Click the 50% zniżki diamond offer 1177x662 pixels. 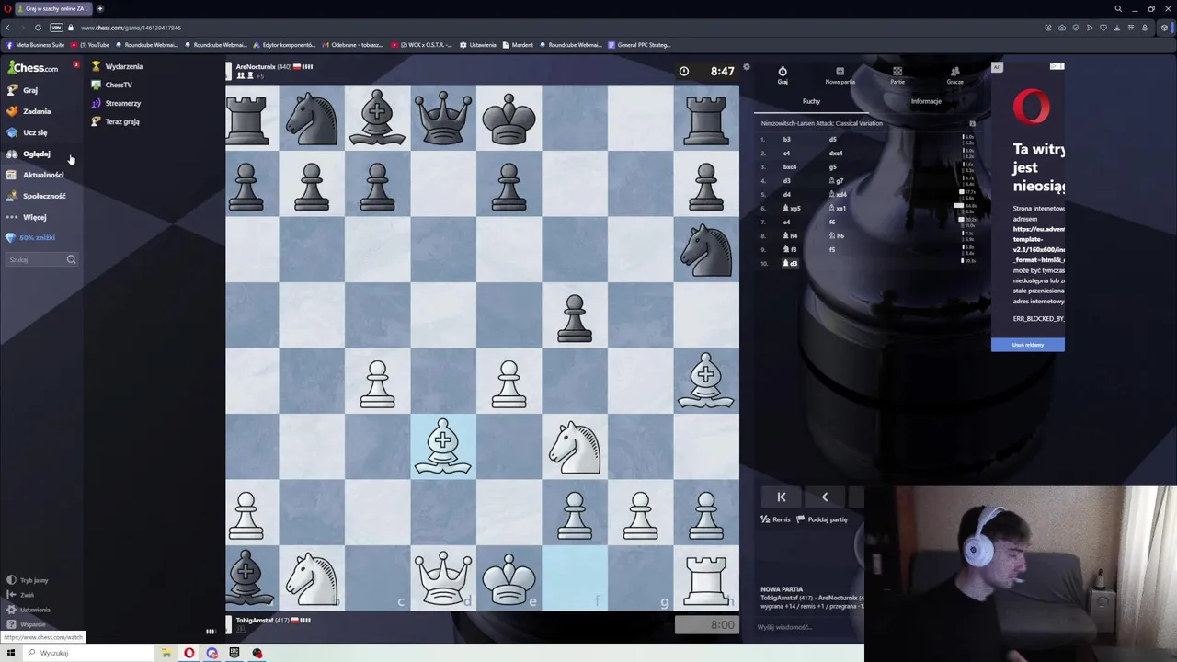30,237
